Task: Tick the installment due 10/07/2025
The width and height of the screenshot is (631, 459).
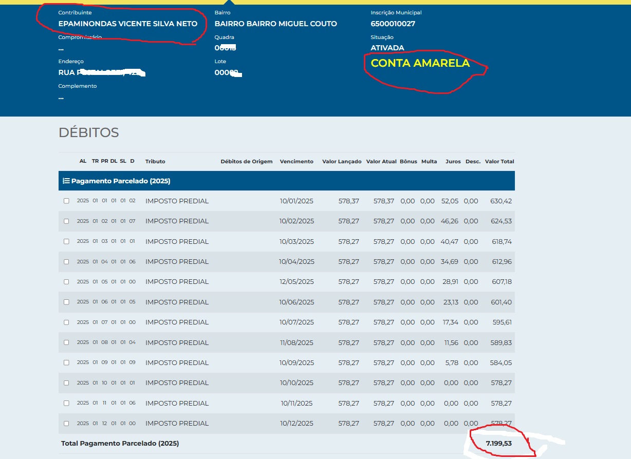Action: [x=66, y=322]
